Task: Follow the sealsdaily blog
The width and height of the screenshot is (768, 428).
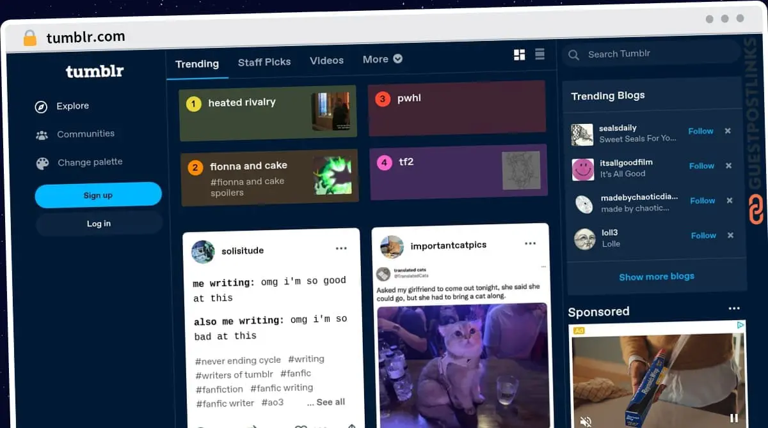Action: click(x=700, y=131)
